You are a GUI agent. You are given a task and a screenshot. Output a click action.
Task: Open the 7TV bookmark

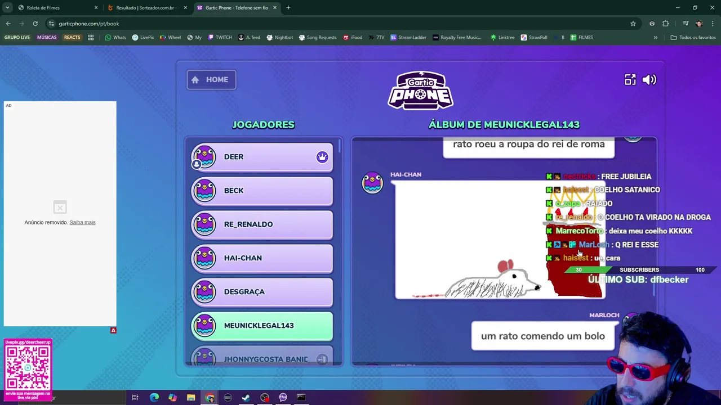[376, 38]
